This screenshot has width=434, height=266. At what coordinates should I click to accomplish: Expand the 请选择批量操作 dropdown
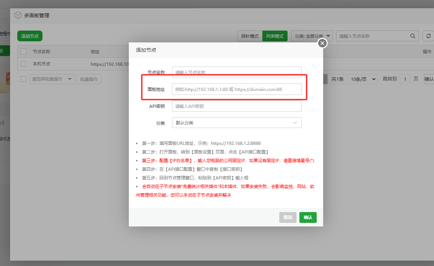51,79
